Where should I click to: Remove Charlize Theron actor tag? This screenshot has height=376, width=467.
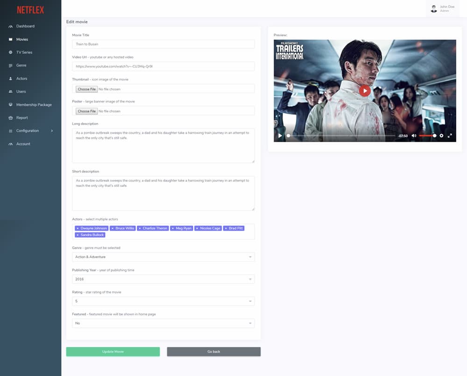click(x=140, y=228)
